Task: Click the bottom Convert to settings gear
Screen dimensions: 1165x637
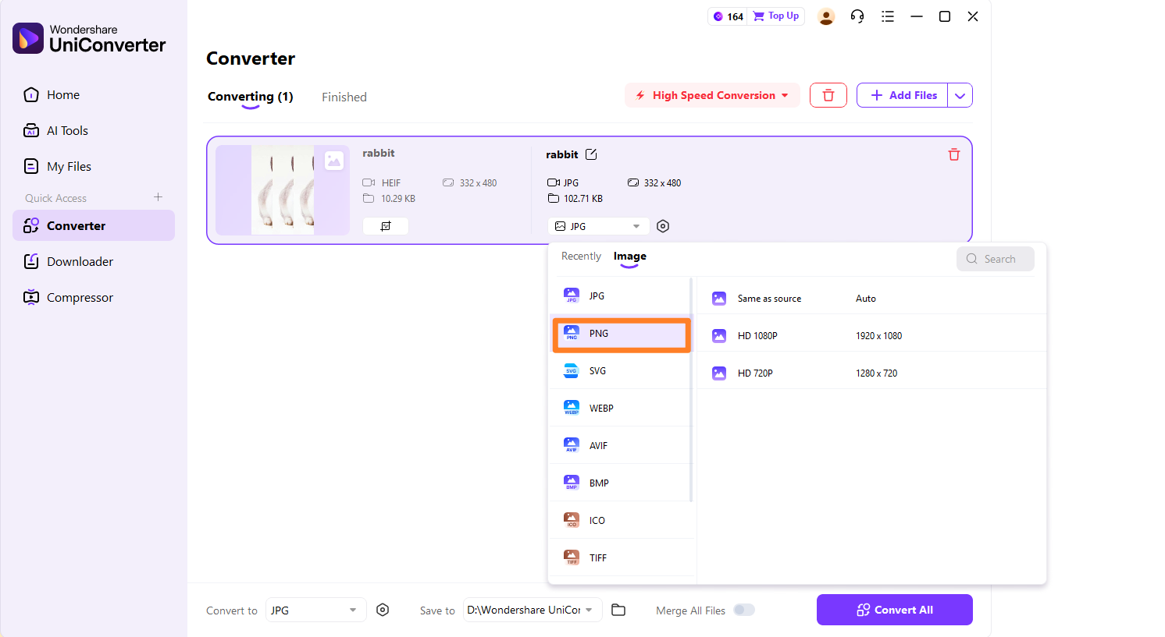Action: 383,610
